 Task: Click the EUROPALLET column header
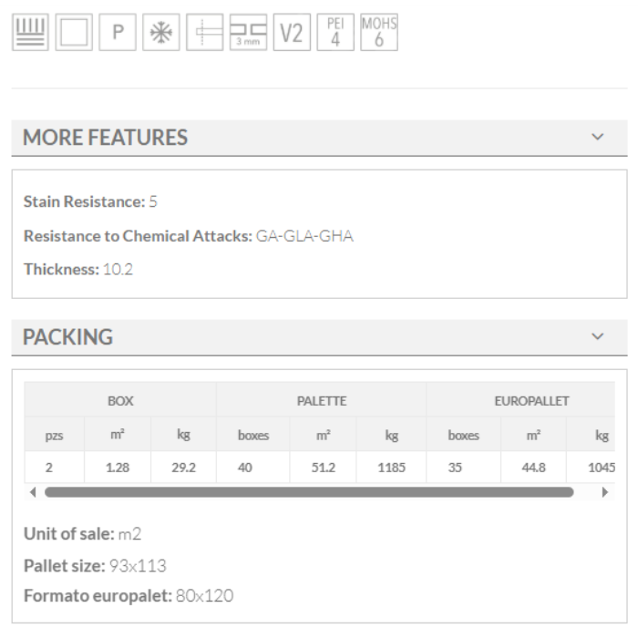pyautogui.click(x=531, y=400)
